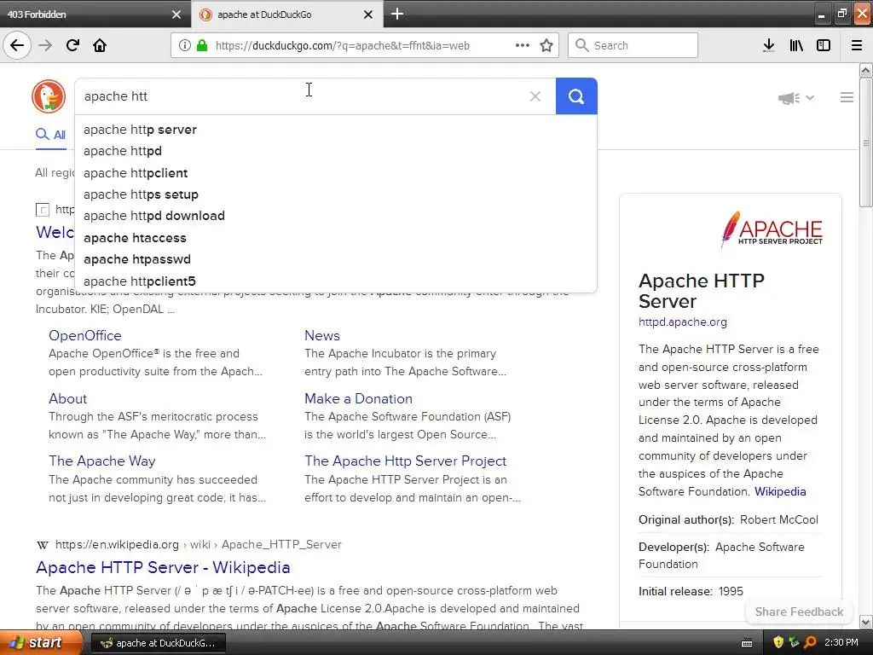Image resolution: width=873 pixels, height=655 pixels.
Task: Open Apache HTTP Server - Wikipedia result
Action: [x=163, y=567]
